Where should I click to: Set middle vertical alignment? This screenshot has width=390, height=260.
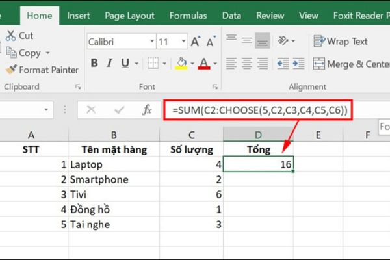tap(247, 40)
